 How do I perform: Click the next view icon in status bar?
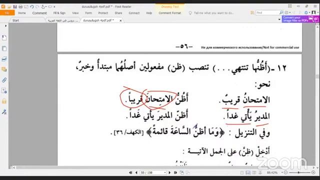tap(187, 172)
